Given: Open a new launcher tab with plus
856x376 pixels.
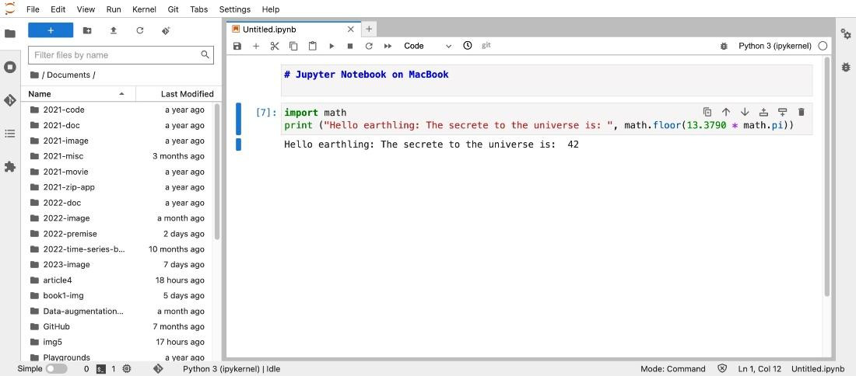Looking at the screenshot, I should point(369,30).
